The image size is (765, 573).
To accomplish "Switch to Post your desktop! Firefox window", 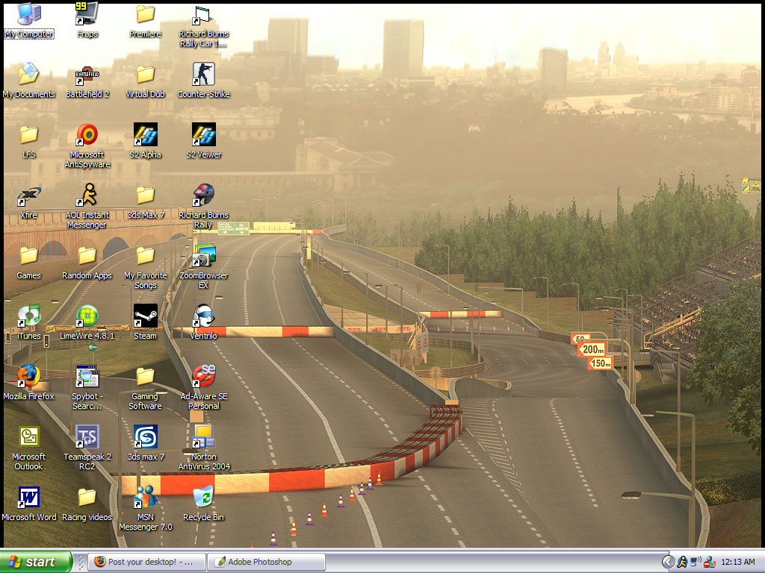I will click(147, 562).
